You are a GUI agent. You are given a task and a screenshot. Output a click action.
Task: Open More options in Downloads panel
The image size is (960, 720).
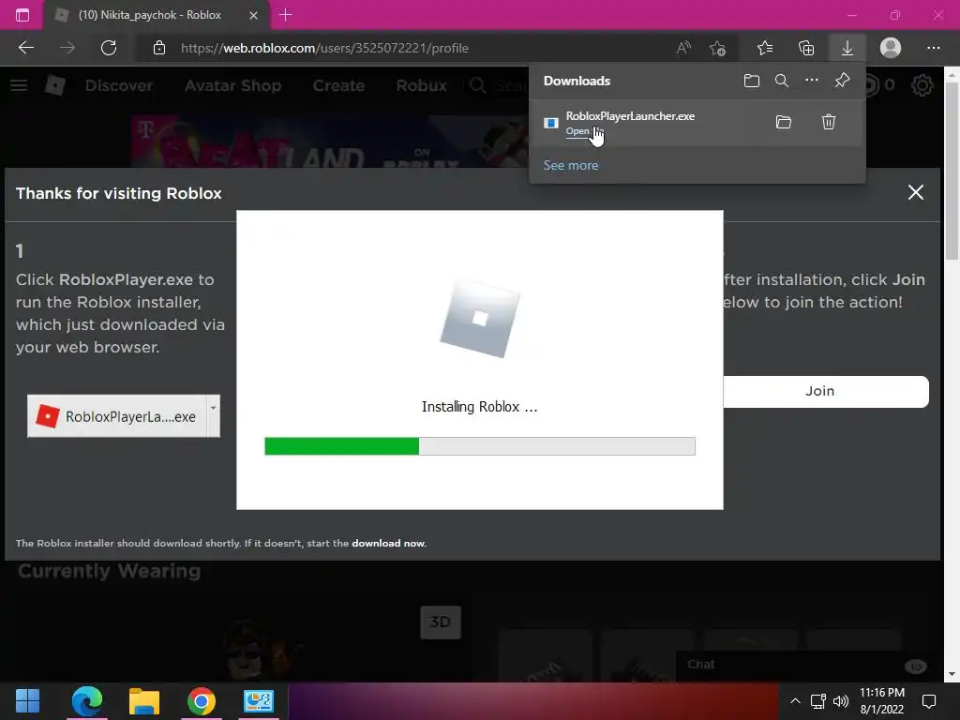(x=812, y=81)
